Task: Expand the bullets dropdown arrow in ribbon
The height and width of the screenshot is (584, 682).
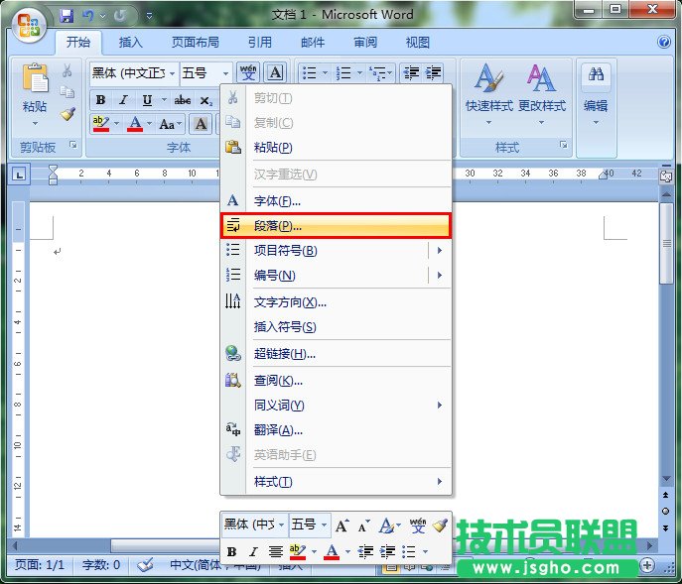Action: click(x=325, y=72)
